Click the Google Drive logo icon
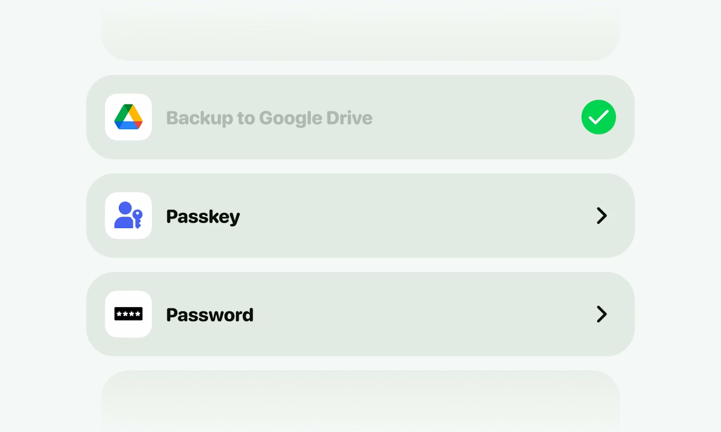This screenshot has height=432, width=721. tap(129, 116)
